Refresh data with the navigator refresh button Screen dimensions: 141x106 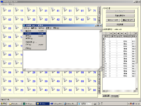coord(136,33)
